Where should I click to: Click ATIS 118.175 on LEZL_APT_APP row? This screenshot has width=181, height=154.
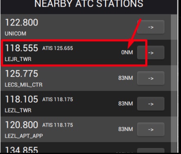click(57, 125)
